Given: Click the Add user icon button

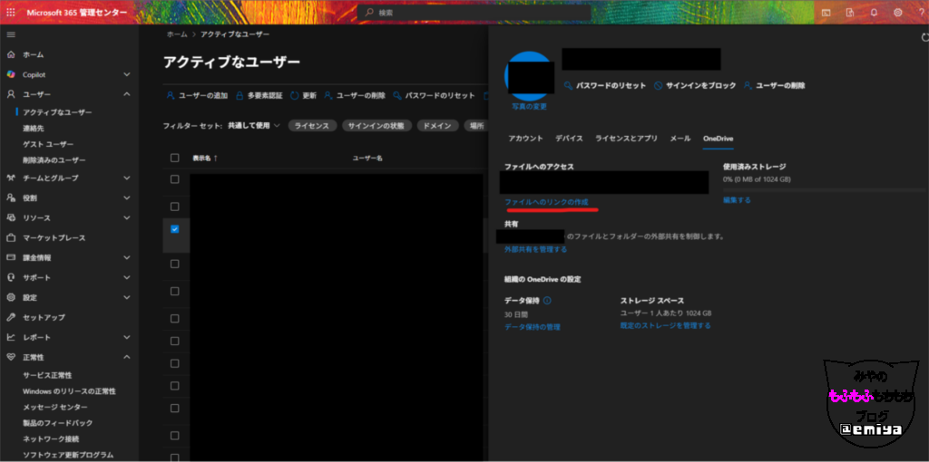Looking at the screenshot, I should coord(170,95).
